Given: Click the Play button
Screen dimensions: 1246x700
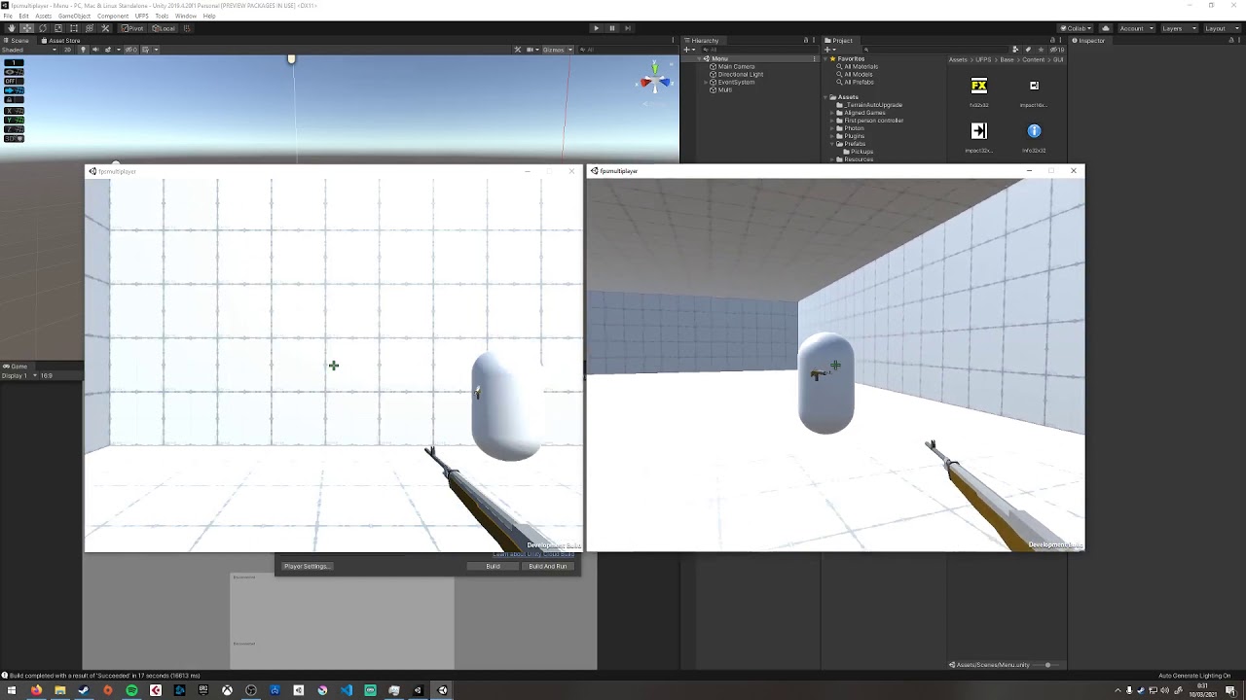Looking at the screenshot, I should [x=597, y=28].
